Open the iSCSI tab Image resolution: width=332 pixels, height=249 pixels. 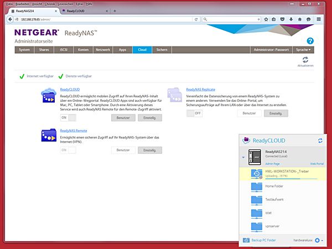point(64,50)
